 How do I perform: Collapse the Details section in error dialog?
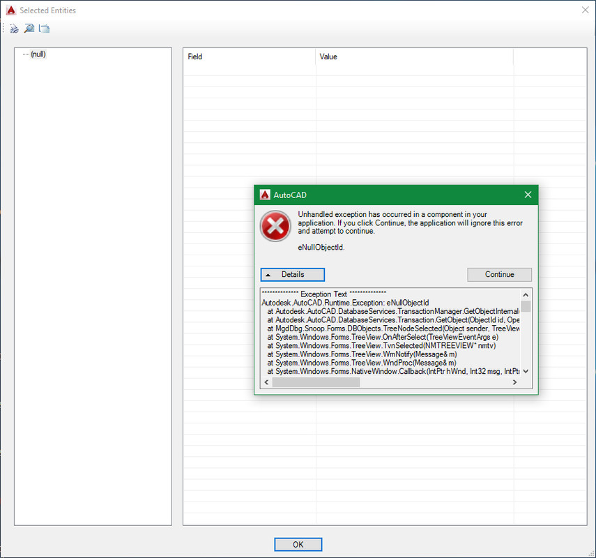click(293, 275)
